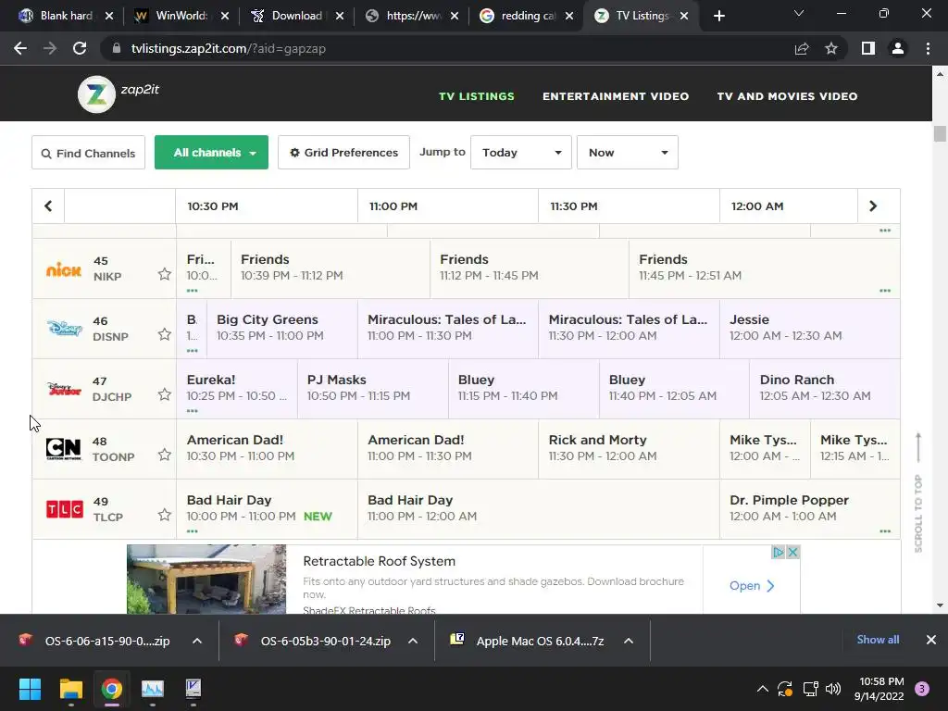Open Grid Preferences settings
This screenshot has width=948, height=711.
[x=344, y=153]
